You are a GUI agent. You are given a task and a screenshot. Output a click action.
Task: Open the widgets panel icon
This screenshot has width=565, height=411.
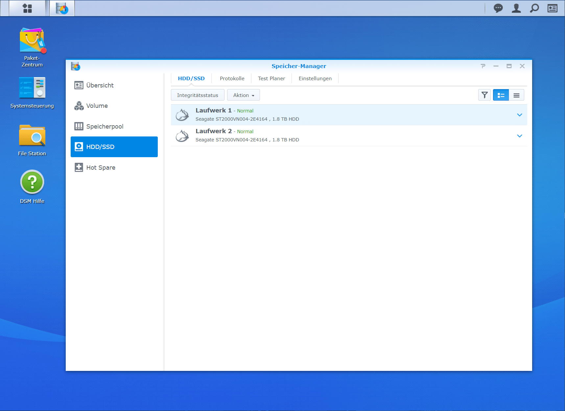click(552, 8)
